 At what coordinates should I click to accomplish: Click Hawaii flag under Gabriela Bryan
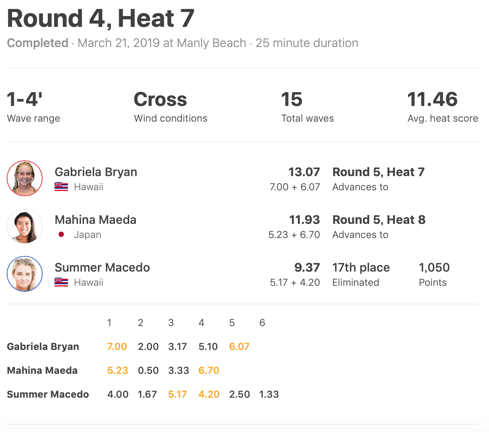click(x=61, y=187)
